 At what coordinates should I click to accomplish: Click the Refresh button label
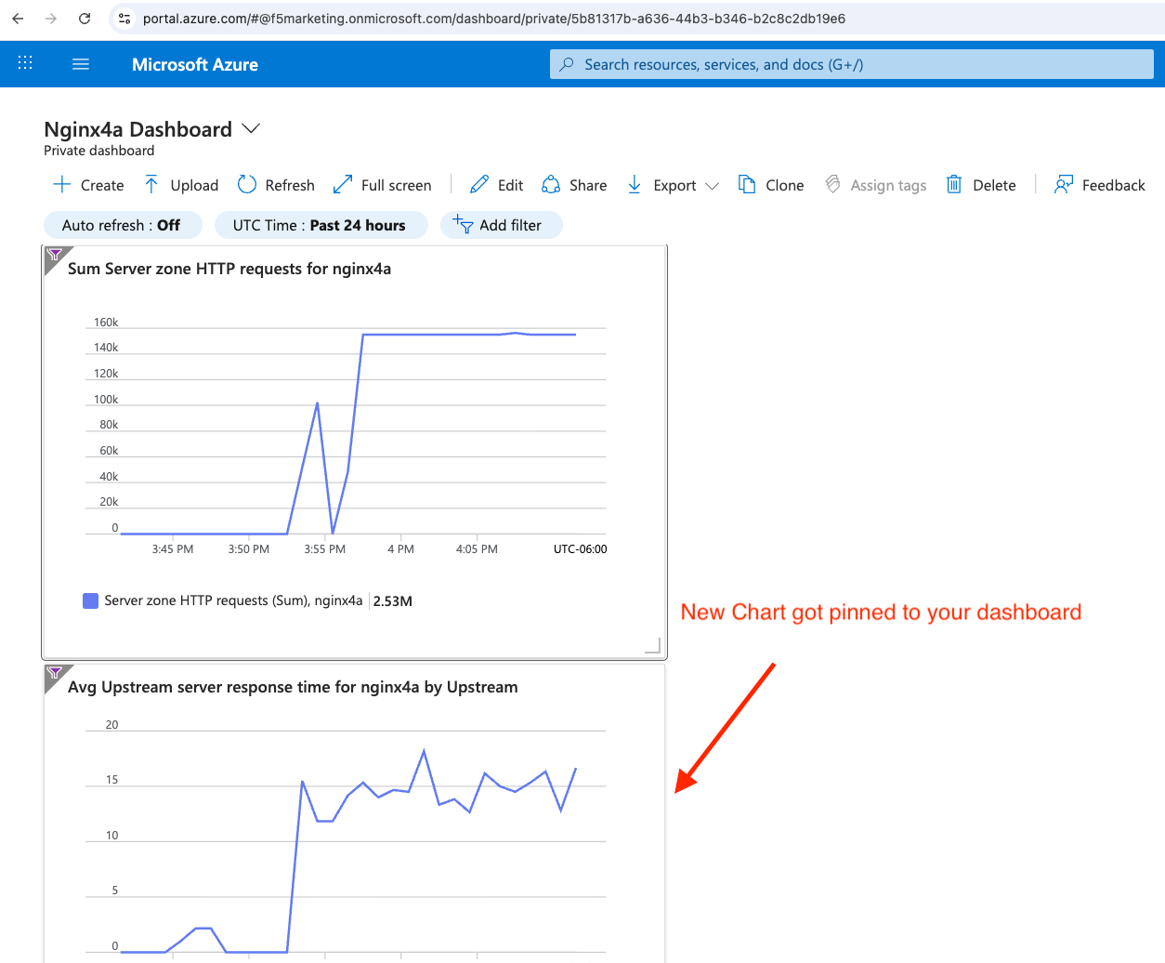point(290,185)
